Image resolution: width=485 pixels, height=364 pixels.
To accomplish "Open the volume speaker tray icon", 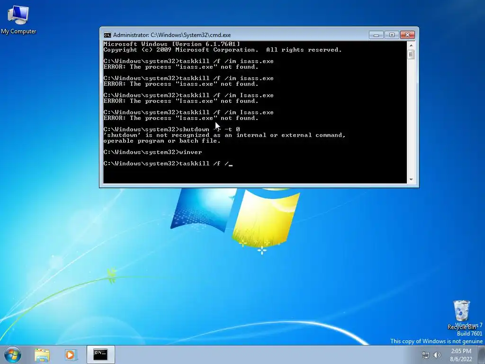I will coord(437,355).
